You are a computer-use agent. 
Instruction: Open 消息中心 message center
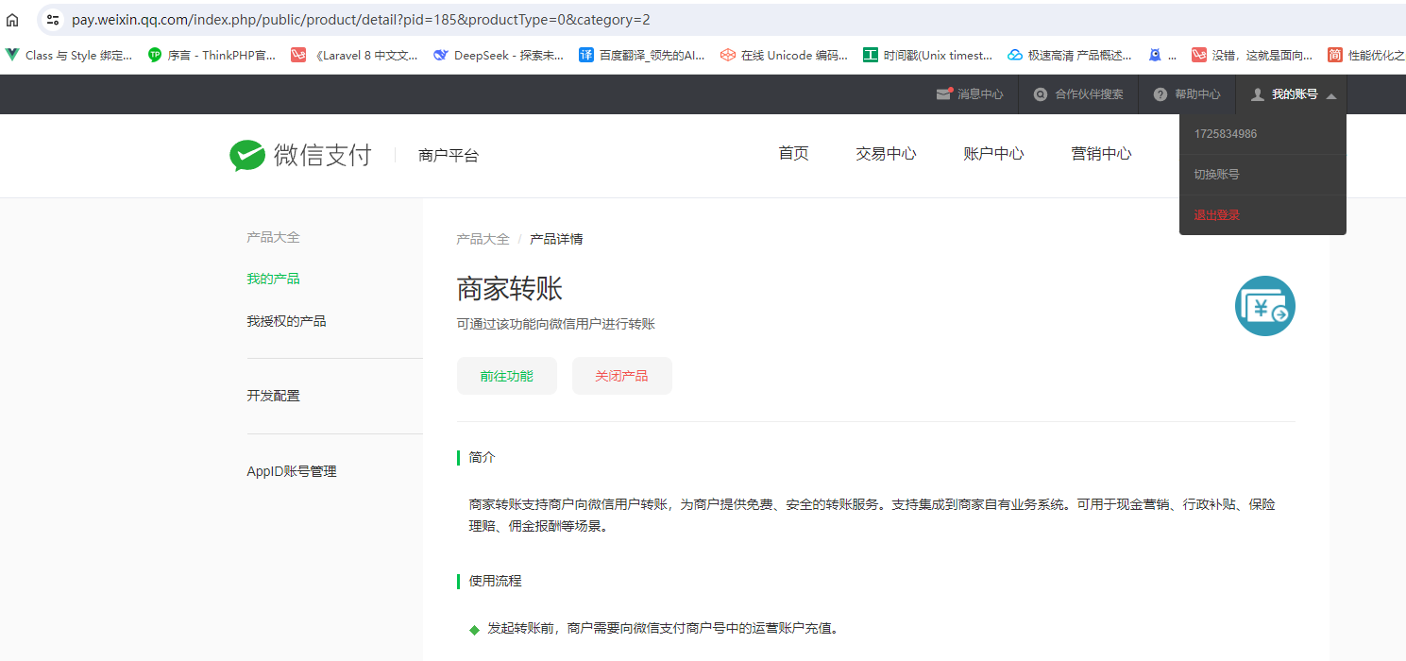[x=970, y=94]
